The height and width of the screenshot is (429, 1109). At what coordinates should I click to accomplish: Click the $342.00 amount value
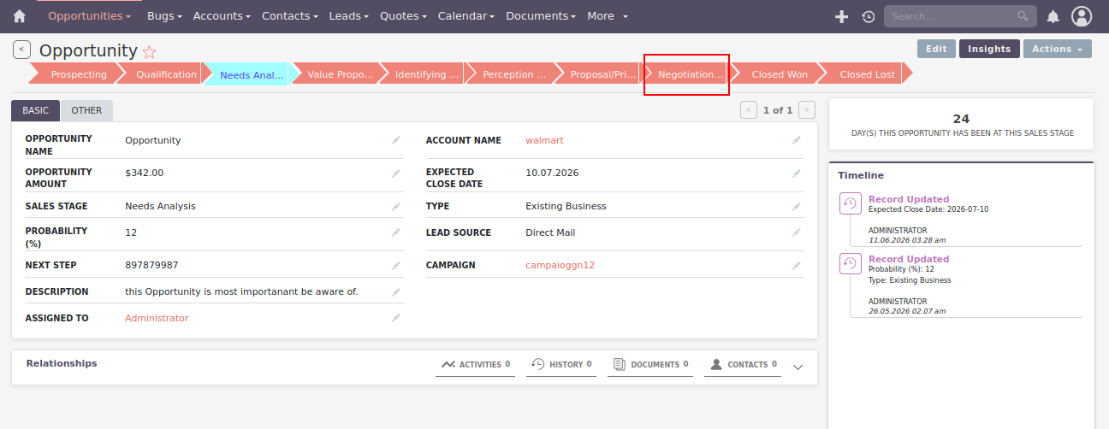coord(144,173)
